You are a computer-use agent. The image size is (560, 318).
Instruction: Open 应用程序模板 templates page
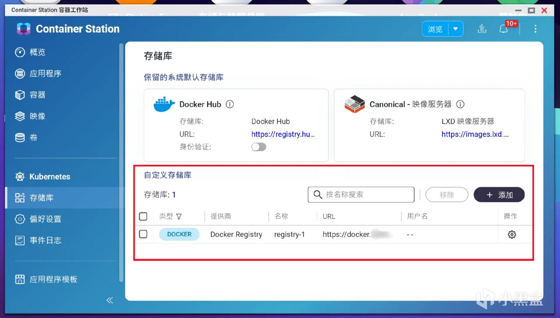click(62, 279)
